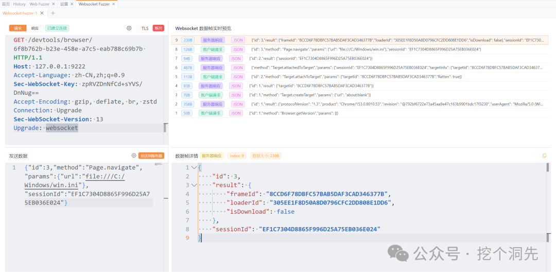Image resolution: width=556 pixels, height=276 pixels.
Task: Close the Web Fuzzer tab
Action: (x=53, y=4)
